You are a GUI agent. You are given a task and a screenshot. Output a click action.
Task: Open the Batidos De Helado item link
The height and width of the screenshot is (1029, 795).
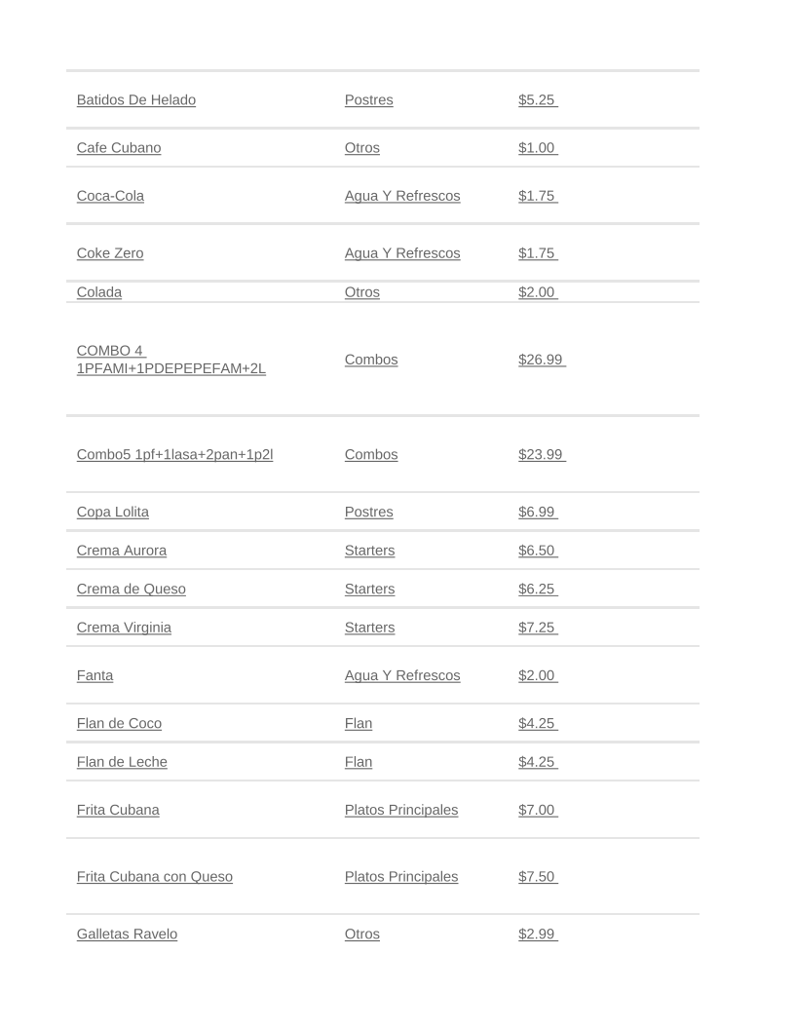coord(135,100)
